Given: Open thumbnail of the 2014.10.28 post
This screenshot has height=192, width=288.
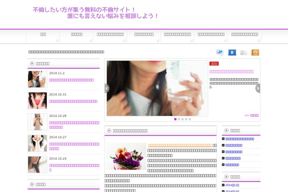Looking at the screenshot, I should click(x=37, y=122).
